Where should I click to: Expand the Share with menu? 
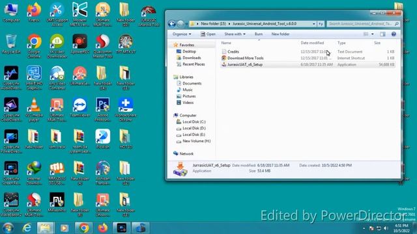(x=235, y=34)
